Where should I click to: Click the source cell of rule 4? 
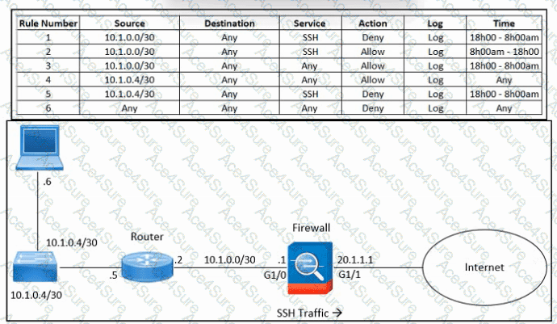(130, 79)
